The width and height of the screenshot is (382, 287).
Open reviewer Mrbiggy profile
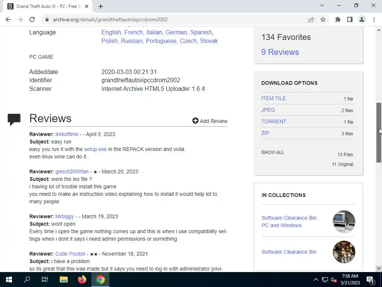pos(65,216)
